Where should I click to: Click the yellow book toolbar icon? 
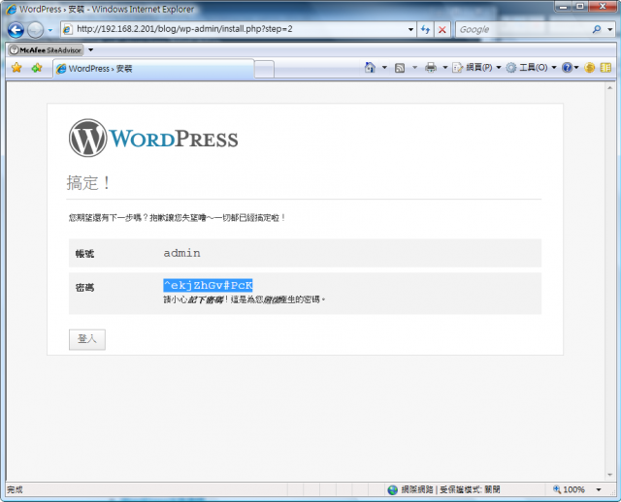click(x=605, y=68)
